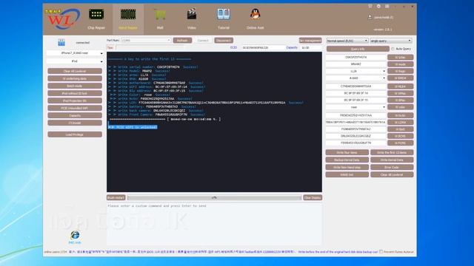
Task: Open the iPad model dropdown
Action: (x=75, y=61)
